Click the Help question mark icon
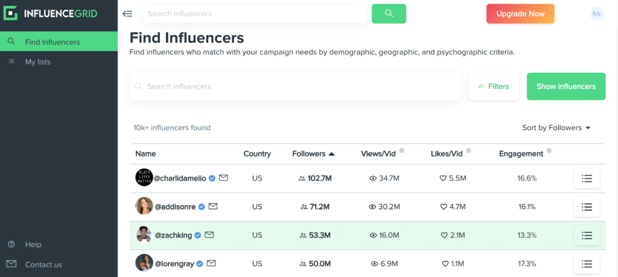The image size is (618, 277). pos(11,244)
